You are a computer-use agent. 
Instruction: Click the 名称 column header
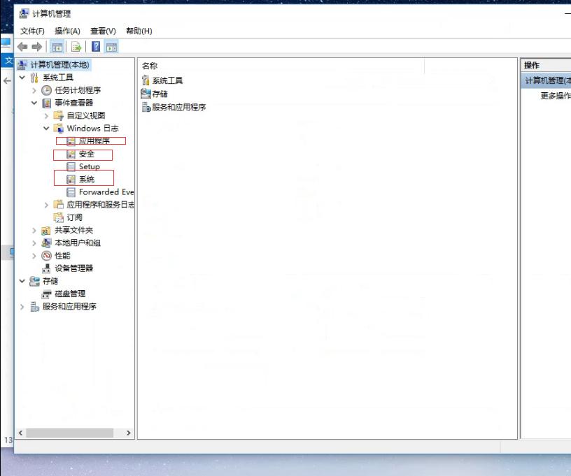point(150,66)
